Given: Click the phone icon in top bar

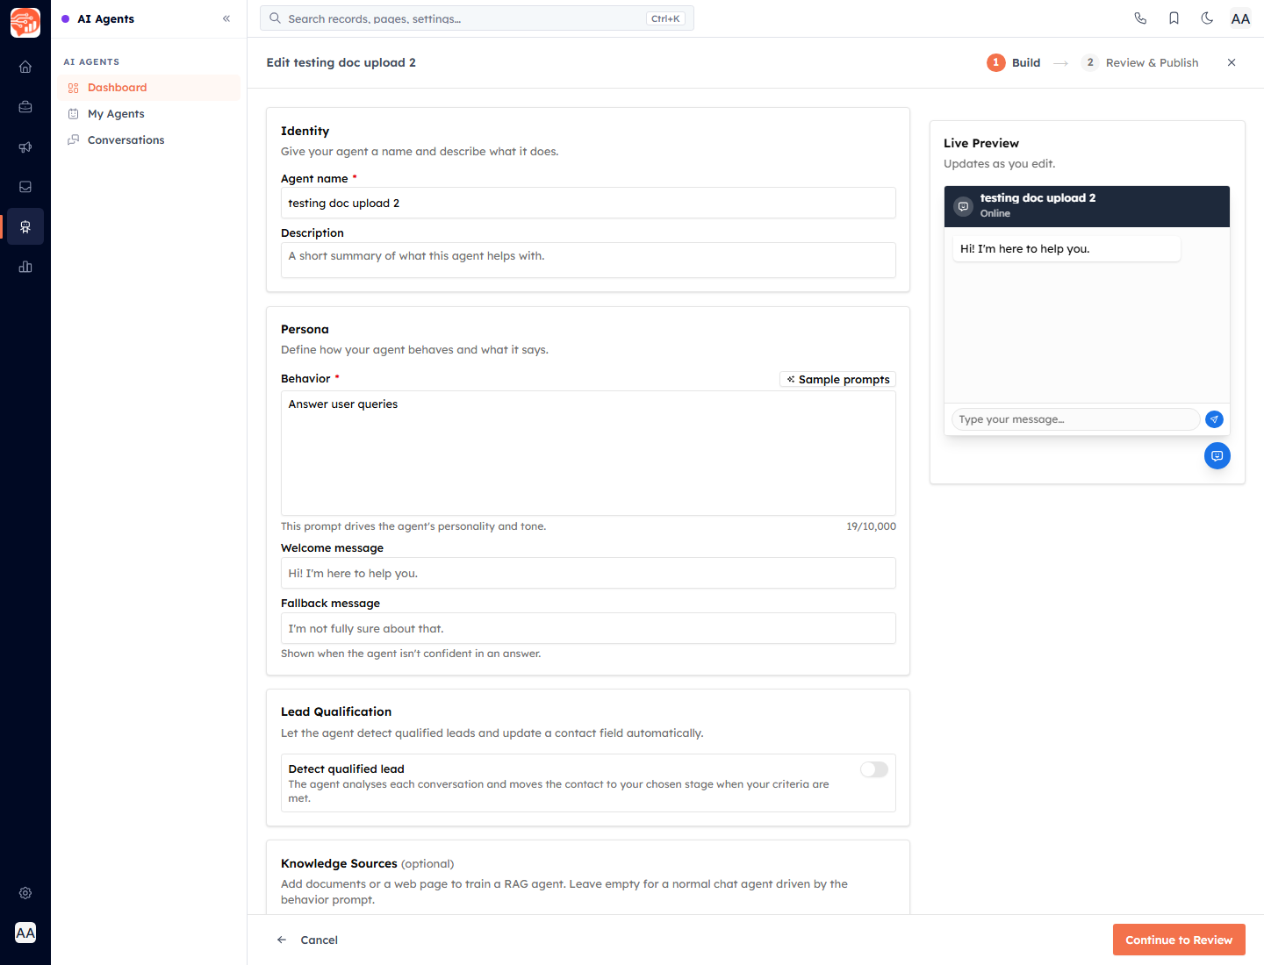Looking at the screenshot, I should coord(1140,18).
